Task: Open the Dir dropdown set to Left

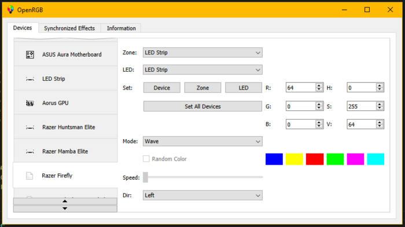Action: click(x=203, y=195)
